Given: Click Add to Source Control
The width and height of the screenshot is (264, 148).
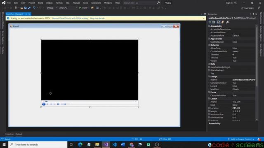Looking at the screenshot, I should coord(241,139).
